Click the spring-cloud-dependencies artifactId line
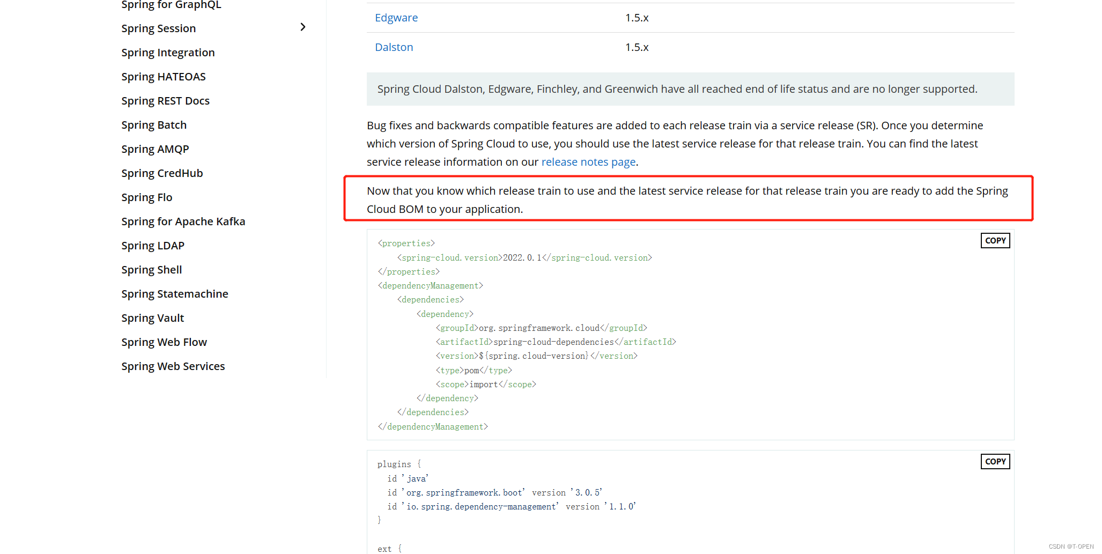 pos(556,342)
